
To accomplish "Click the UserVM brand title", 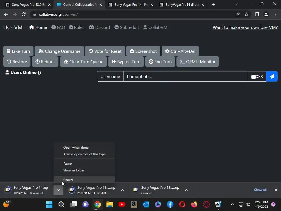I will [13, 27].
